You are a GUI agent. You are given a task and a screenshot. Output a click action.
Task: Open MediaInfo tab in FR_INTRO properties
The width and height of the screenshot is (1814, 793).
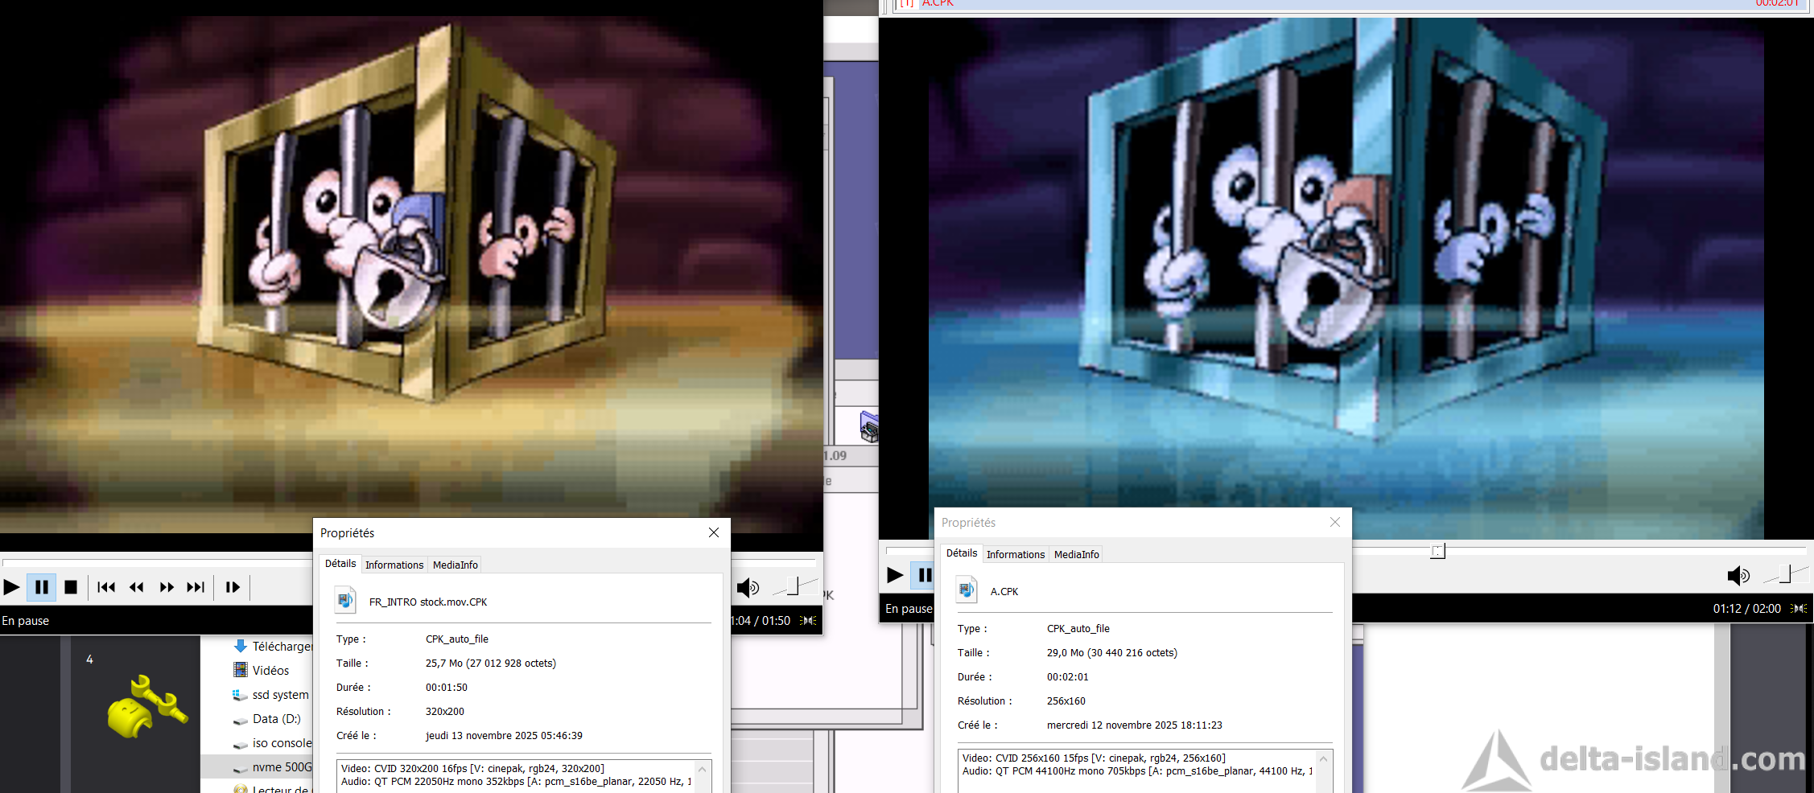(x=456, y=565)
